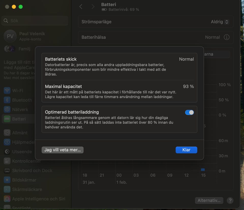Go back with the left chevron

click(x=81, y=7)
